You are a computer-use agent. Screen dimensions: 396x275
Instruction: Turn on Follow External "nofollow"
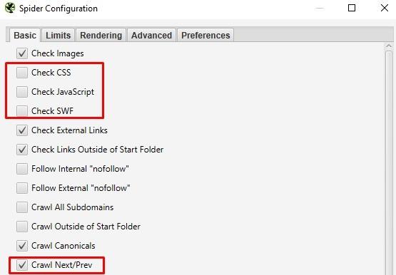22,188
